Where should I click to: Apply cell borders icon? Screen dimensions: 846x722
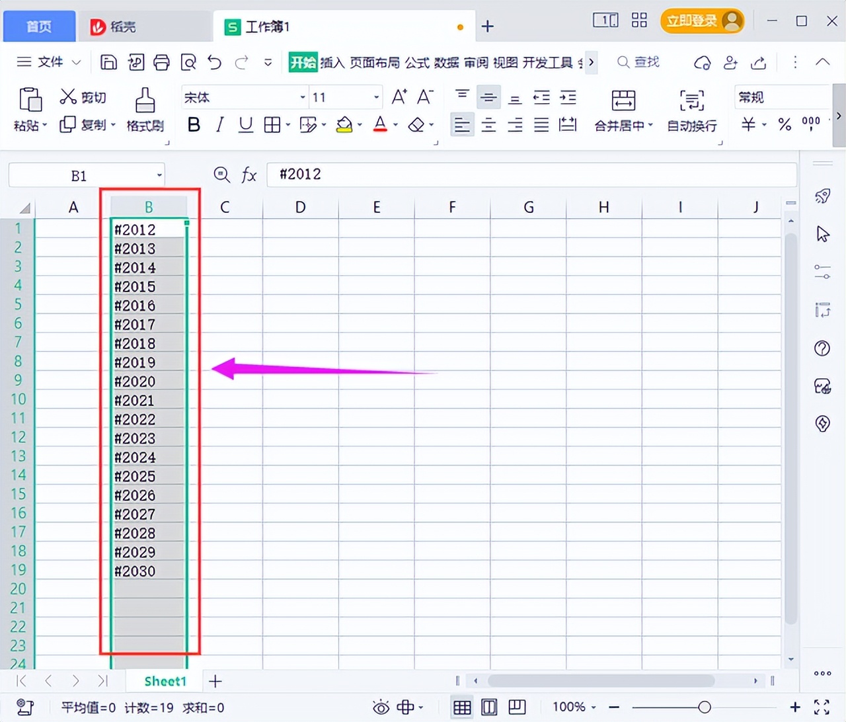point(272,124)
